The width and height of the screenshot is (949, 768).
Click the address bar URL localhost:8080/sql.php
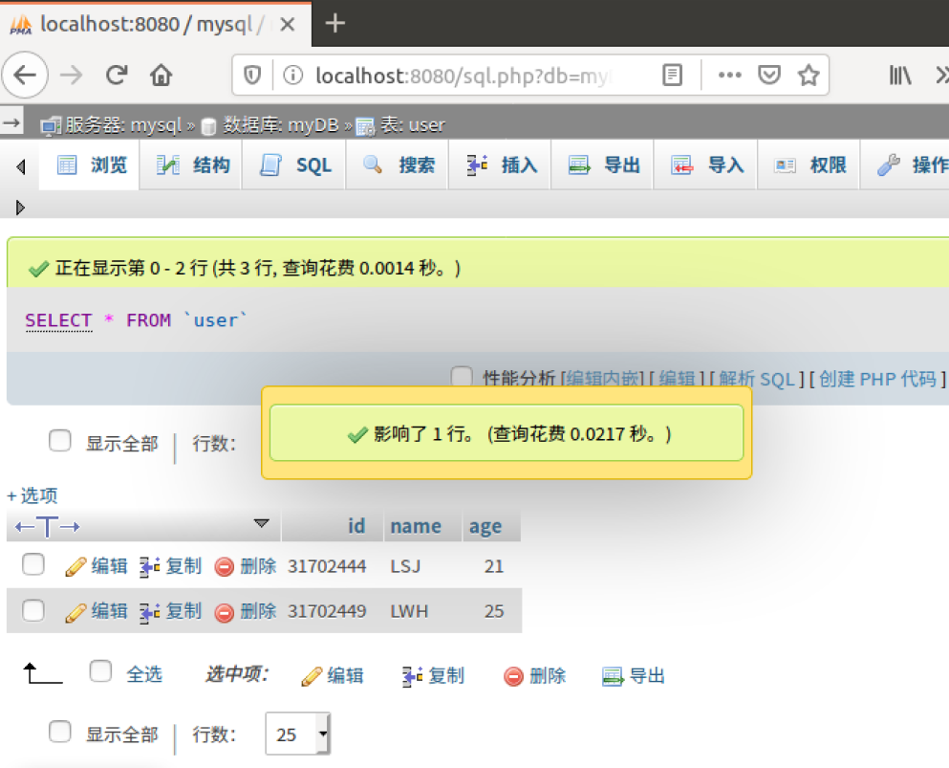463,76
